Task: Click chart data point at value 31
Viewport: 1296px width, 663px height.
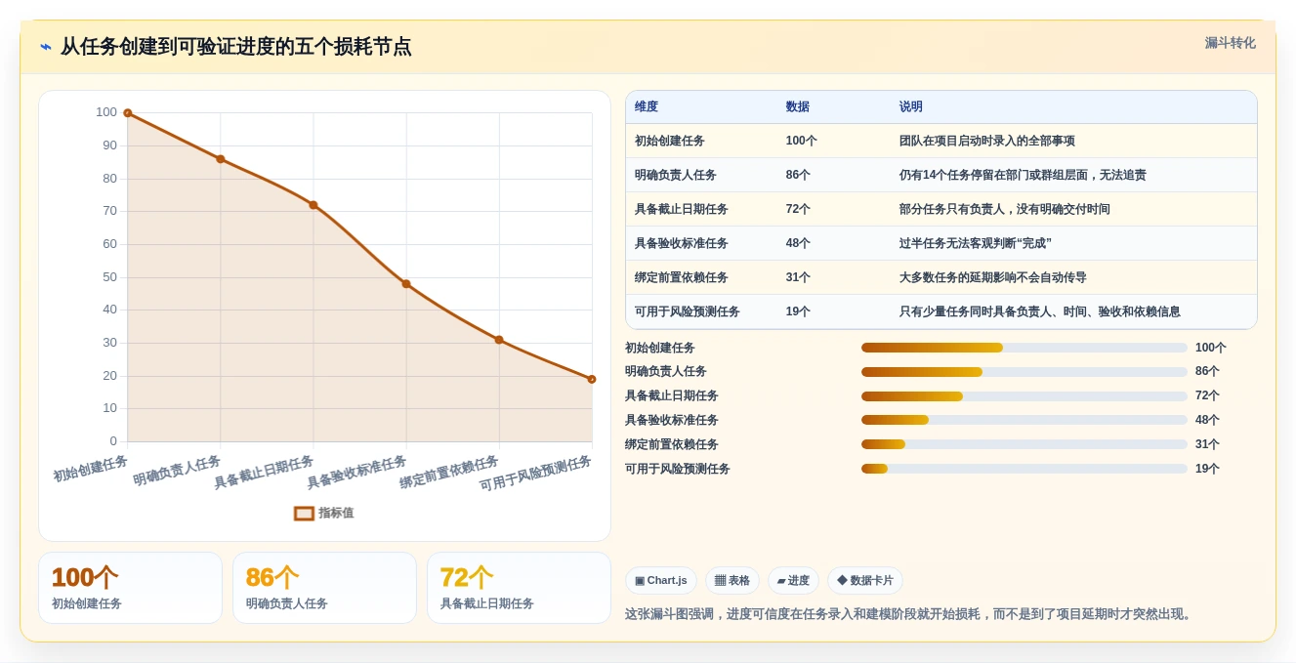Action: click(499, 340)
